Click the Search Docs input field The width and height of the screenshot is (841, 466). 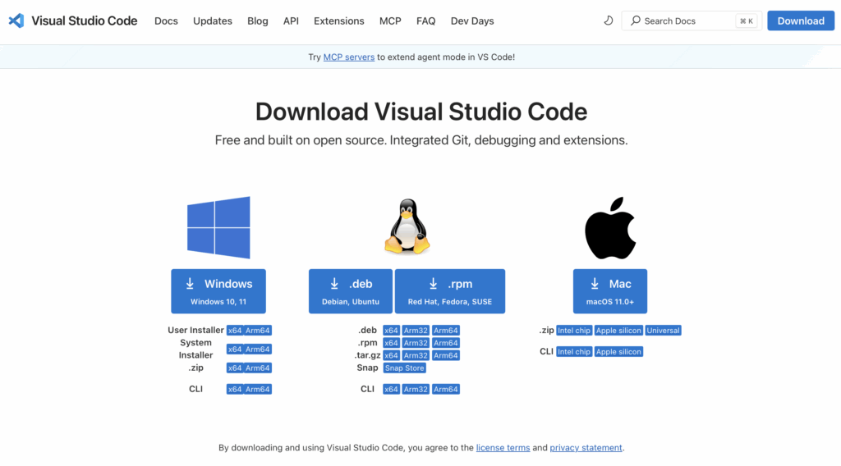click(692, 21)
